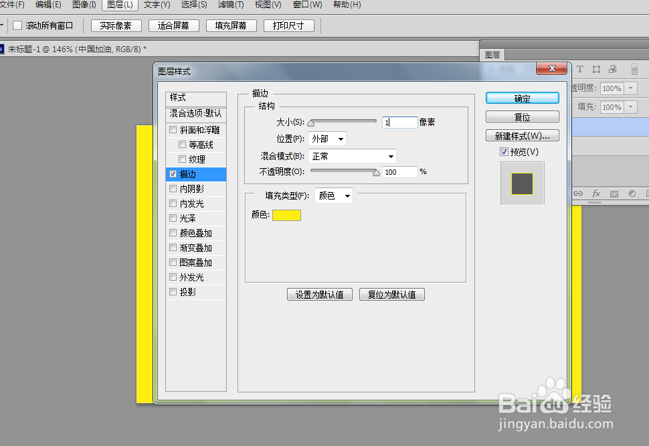This screenshot has height=446, width=649.
Task: Open the 填充类型 fill type dropdown
Action: tap(333, 195)
